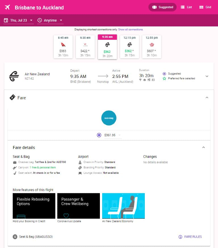The height and width of the screenshot is (248, 218).
Task: Select the 8:45 am Qantas $383 flight card
Action: pyautogui.click(x=63, y=47)
